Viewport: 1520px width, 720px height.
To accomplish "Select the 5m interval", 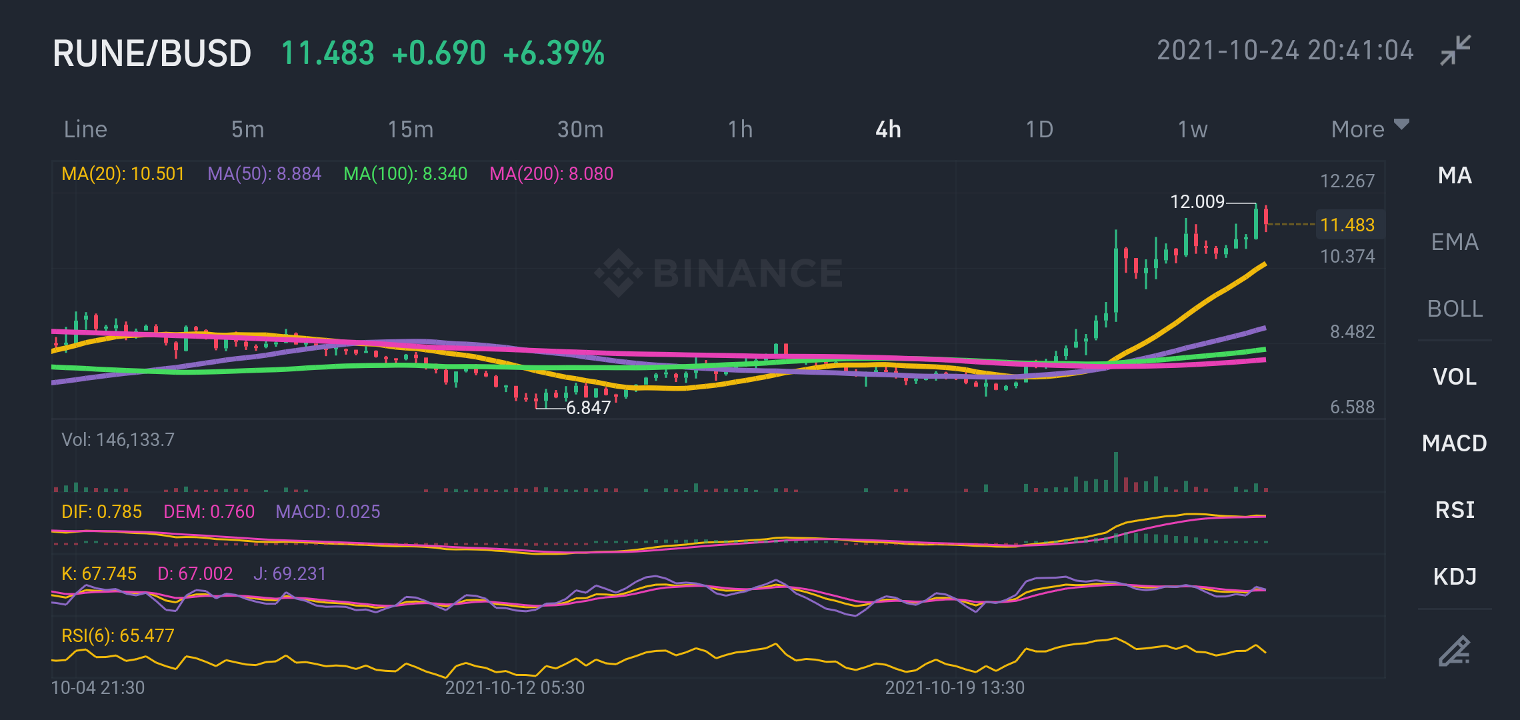I will (x=247, y=129).
